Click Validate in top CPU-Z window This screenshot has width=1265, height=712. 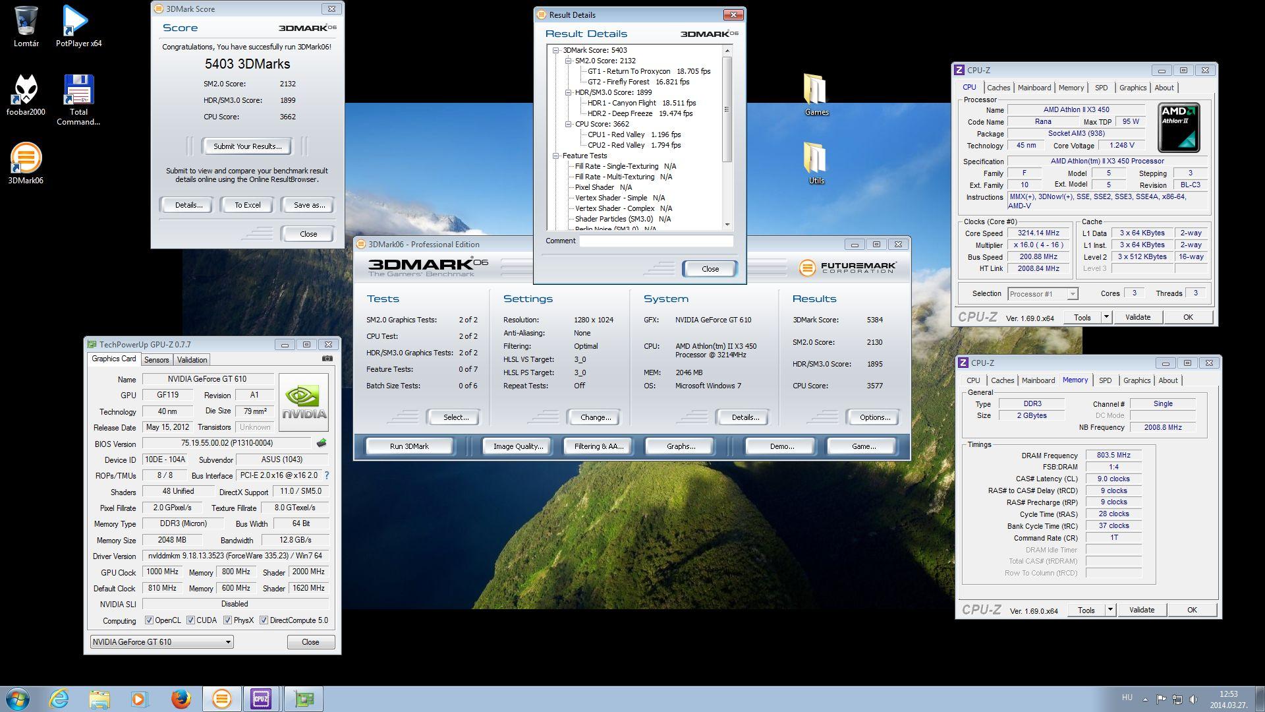pyautogui.click(x=1137, y=317)
